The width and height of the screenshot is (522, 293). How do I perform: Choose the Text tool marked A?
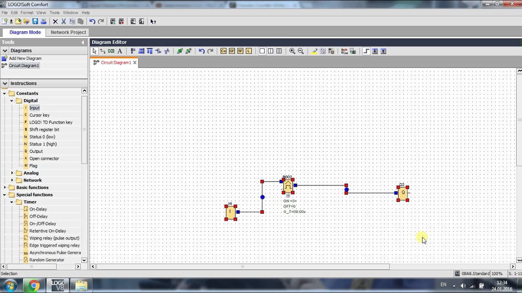coord(120,51)
